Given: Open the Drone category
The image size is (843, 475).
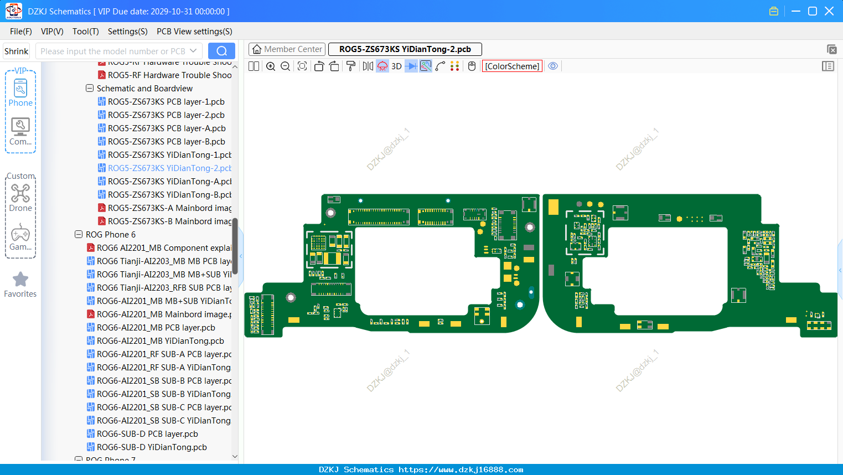Looking at the screenshot, I should [20, 198].
